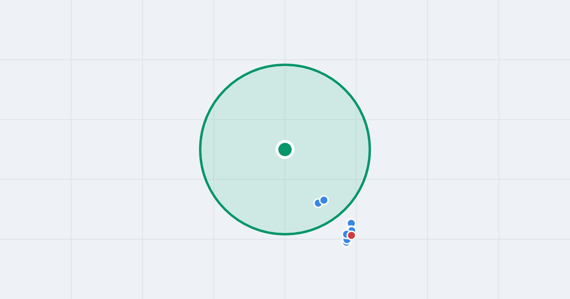This screenshot has height=299, width=570.
Task: Select the green center marker of the circle
Action: (285, 149)
